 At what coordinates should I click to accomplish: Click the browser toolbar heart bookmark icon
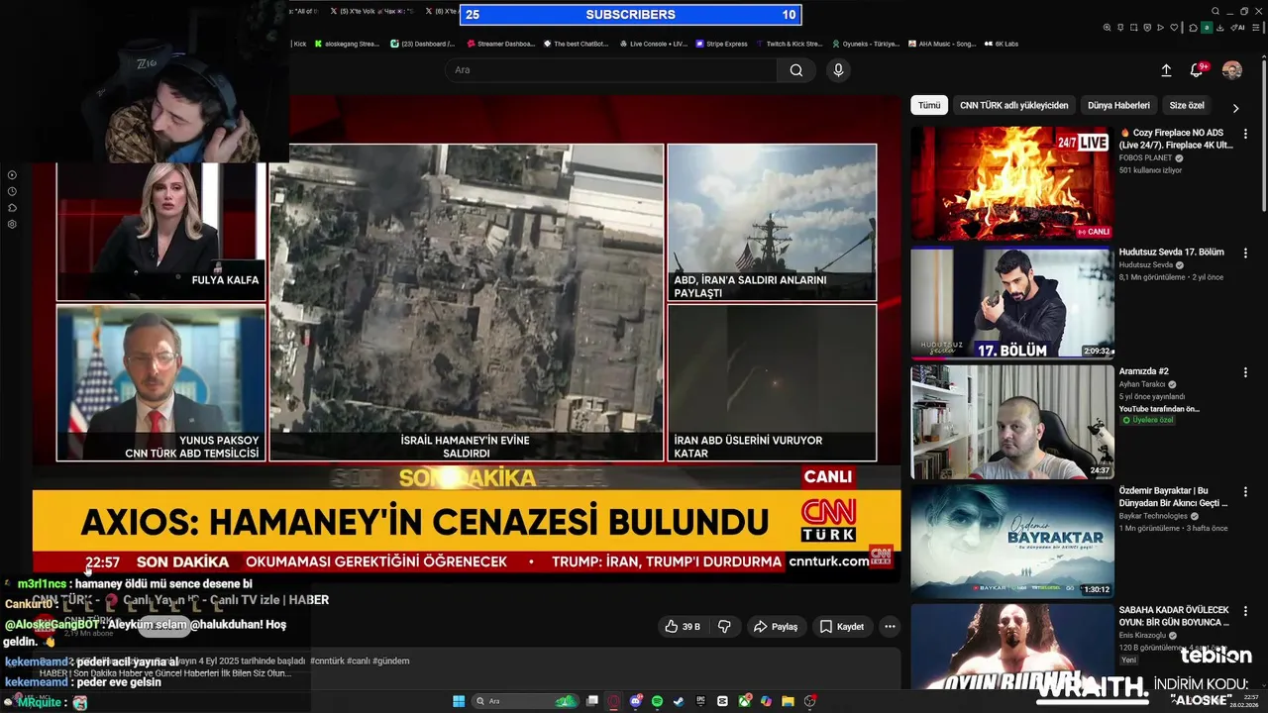[x=1174, y=28]
